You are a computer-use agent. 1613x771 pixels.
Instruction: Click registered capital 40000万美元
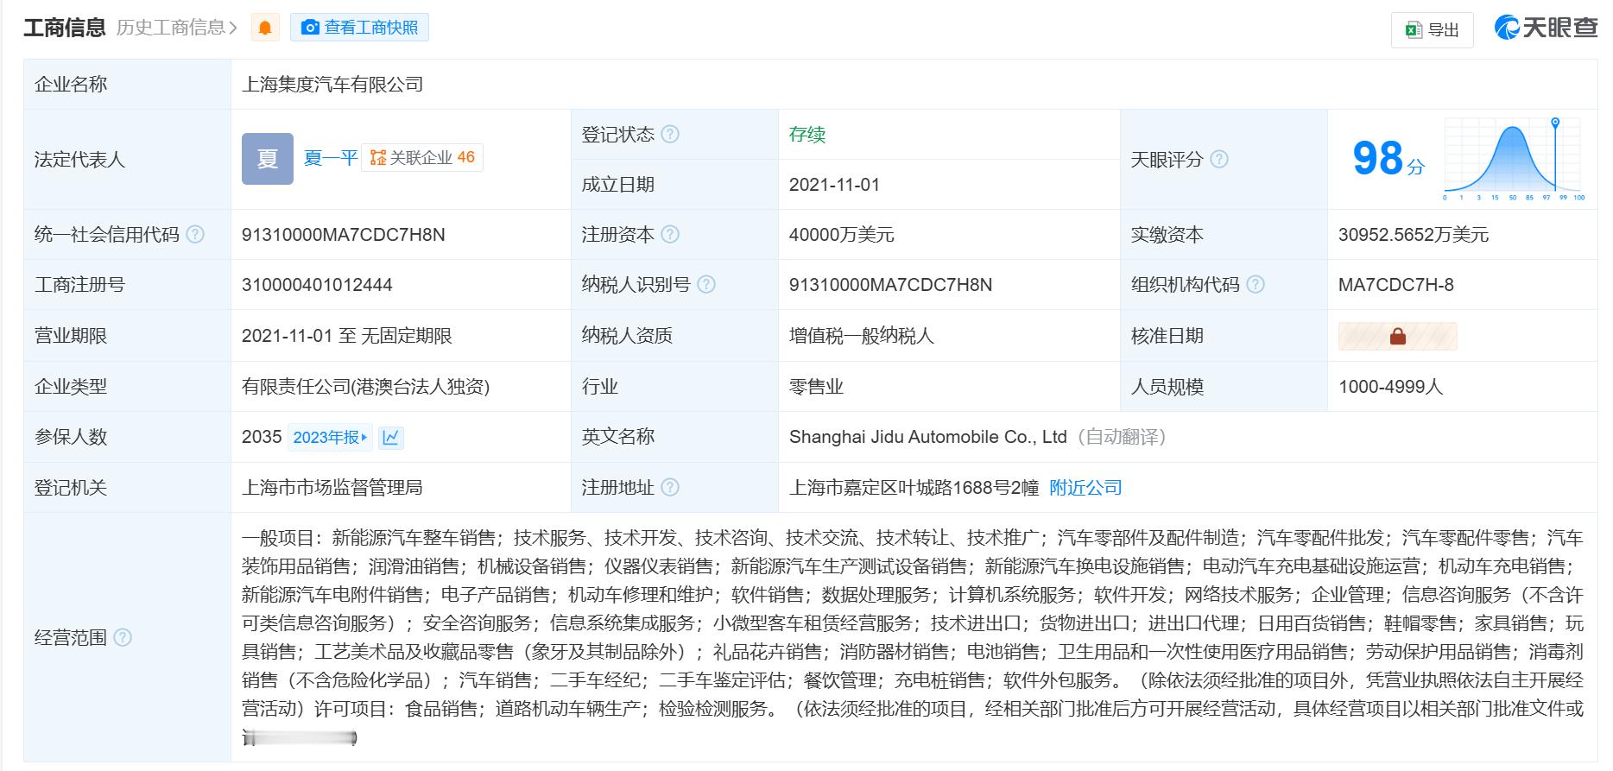pyautogui.click(x=841, y=234)
